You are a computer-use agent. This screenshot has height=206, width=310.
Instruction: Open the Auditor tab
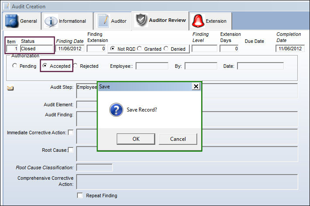coord(112,21)
